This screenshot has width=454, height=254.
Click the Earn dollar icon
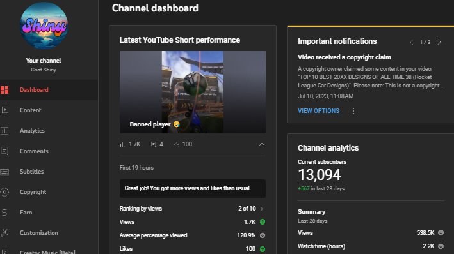point(4,213)
